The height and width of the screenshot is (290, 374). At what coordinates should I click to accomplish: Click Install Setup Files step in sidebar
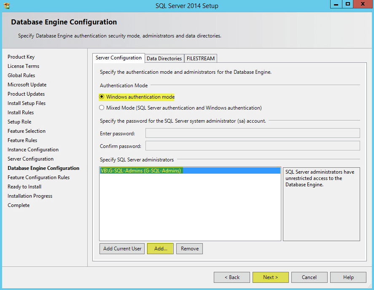[27, 103]
